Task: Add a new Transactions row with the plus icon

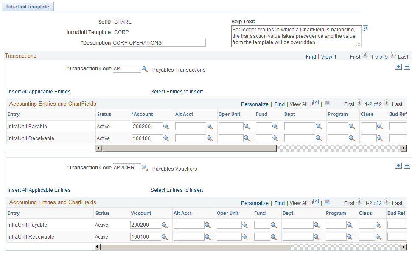Action: [x=398, y=66]
